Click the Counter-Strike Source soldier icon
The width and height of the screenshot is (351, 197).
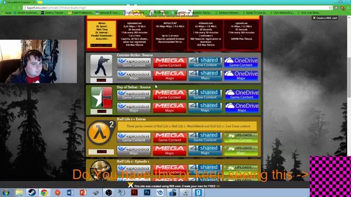[101, 66]
